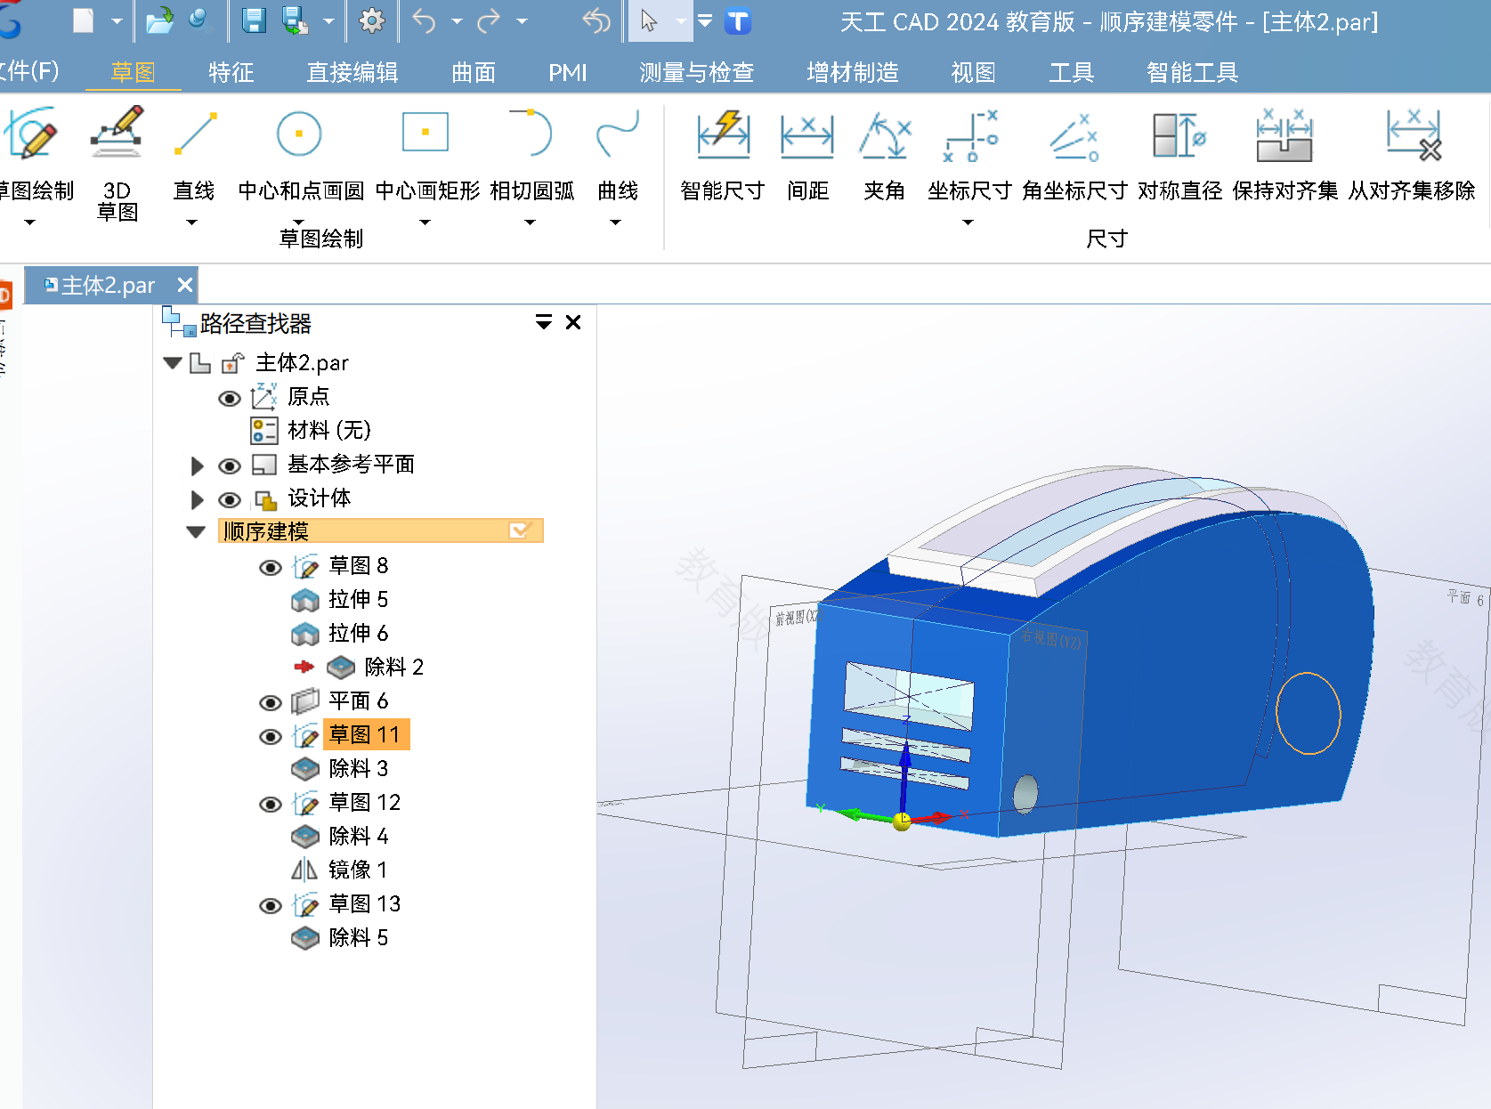Expand the 基本参考平面 node
This screenshot has width=1491, height=1109.
click(x=198, y=465)
